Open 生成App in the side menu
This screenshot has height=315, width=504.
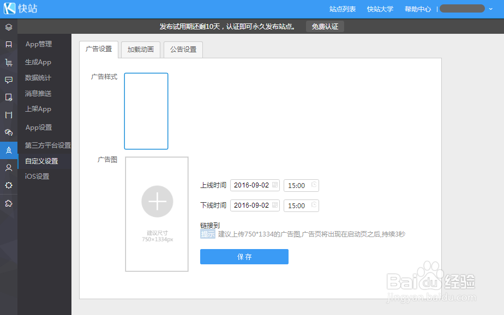pos(38,62)
